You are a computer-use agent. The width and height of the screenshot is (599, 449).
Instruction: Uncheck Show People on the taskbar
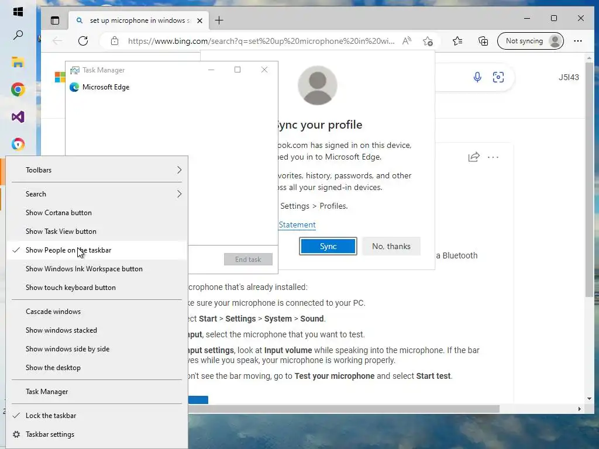click(x=97, y=250)
